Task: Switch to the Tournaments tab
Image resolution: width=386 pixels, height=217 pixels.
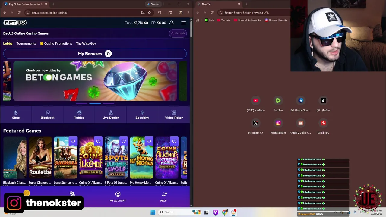Action: (26, 43)
